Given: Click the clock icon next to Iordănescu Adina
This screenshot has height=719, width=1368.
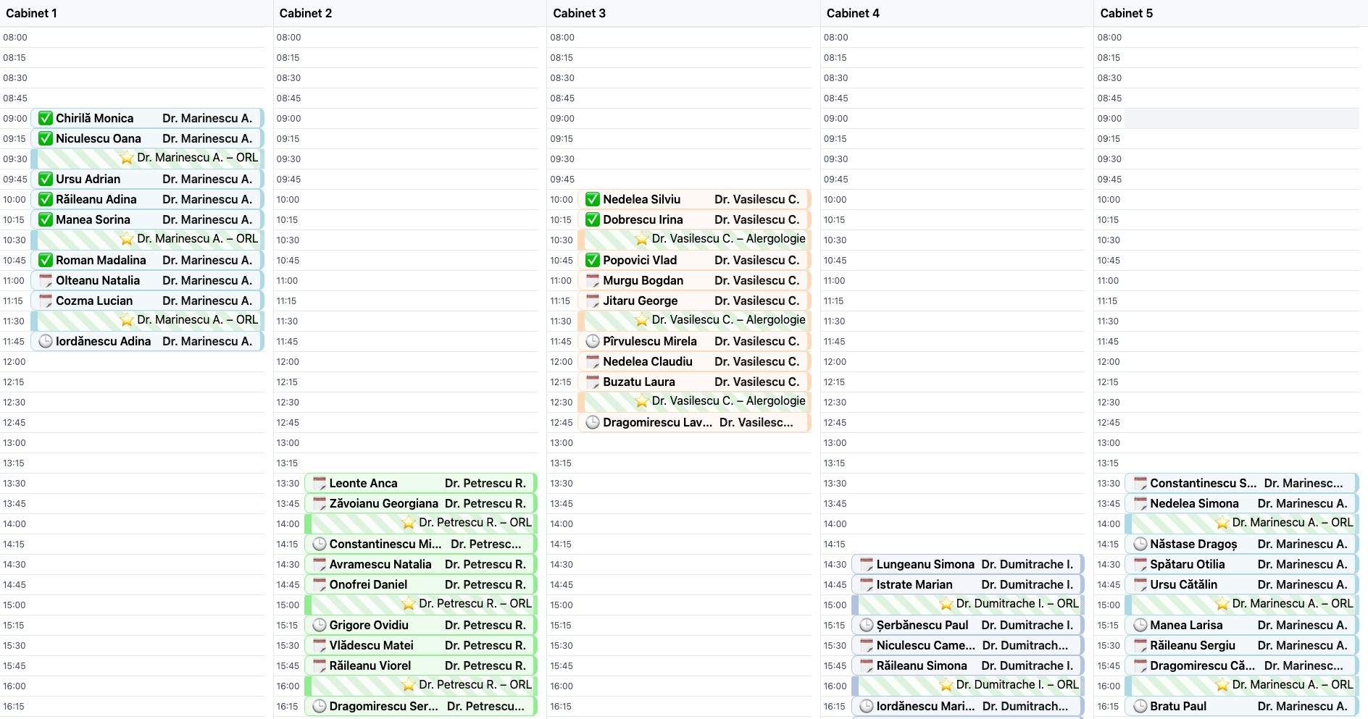Looking at the screenshot, I should click(46, 341).
